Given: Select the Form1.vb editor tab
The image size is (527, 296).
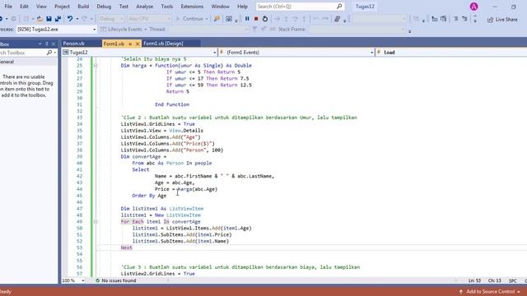Looking at the screenshot, I should 114,44.
